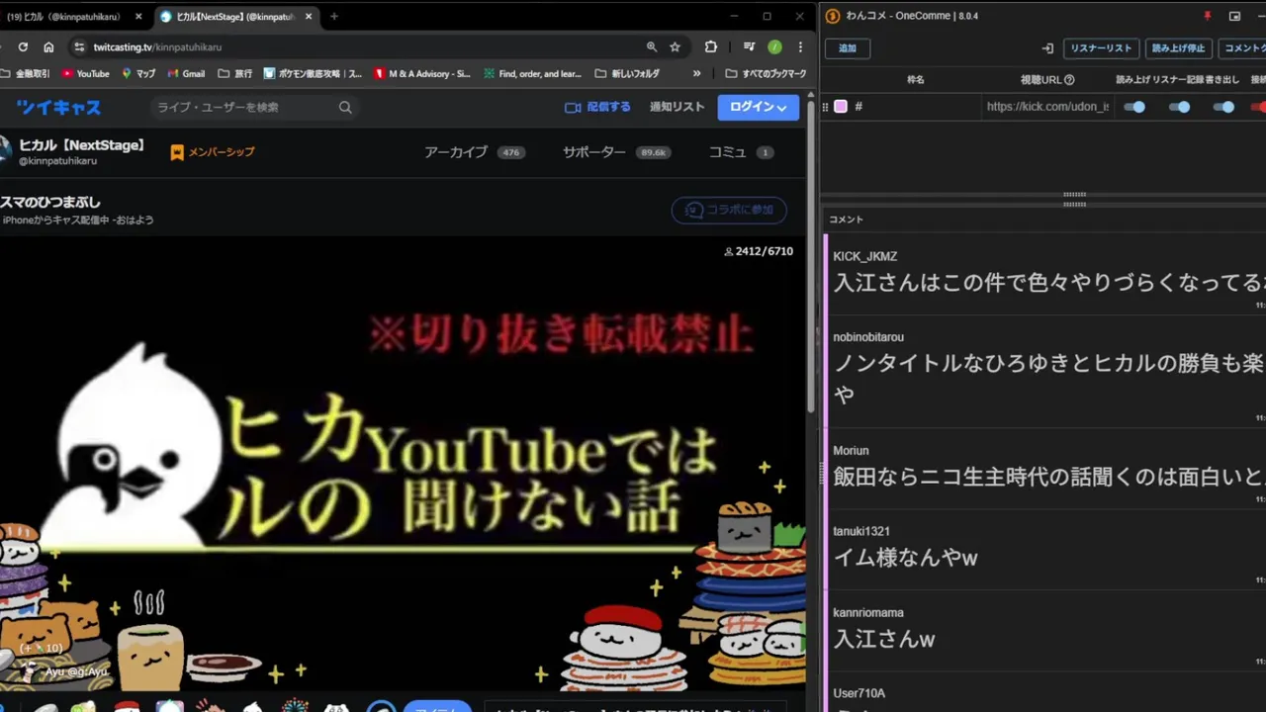The width and height of the screenshot is (1266, 712).
Task: Click the login arrow icon in OneComme
Action: pos(1047,47)
